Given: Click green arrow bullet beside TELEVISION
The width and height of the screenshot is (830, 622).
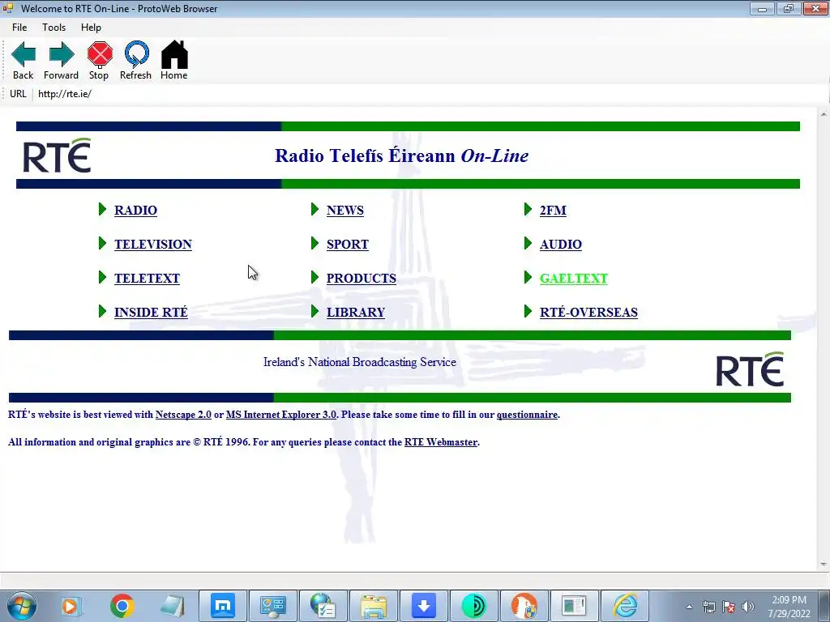Looking at the screenshot, I should [103, 243].
